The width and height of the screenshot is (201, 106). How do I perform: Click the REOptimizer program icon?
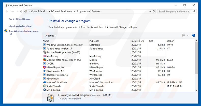(x=45, y=79)
